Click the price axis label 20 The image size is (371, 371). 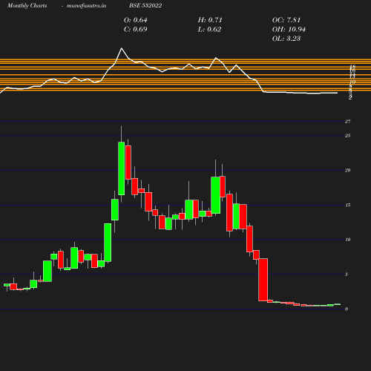point(348,170)
